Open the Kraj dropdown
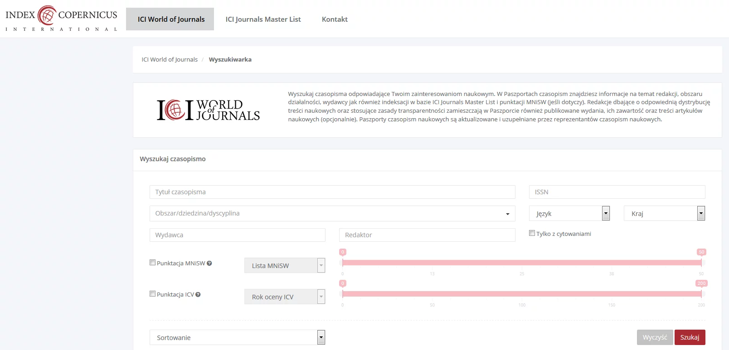The height and width of the screenshot is (350, 729). pyautogui.click(x=665, y=213)
